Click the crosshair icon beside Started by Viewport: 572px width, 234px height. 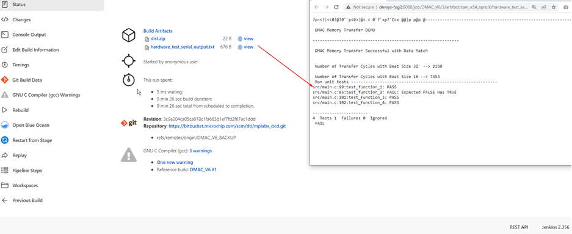[129, 61]
